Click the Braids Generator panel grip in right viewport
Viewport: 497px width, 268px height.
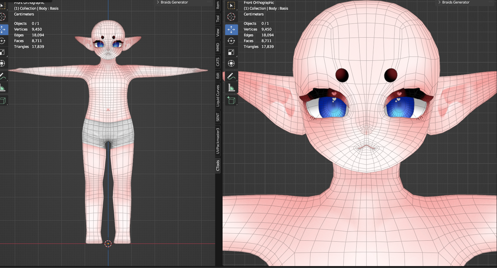click(x=491, y=2)
